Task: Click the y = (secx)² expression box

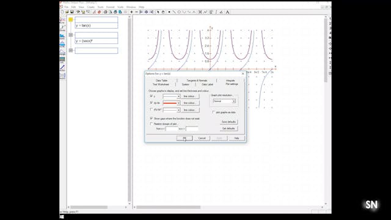Action: tap(97, 41)
